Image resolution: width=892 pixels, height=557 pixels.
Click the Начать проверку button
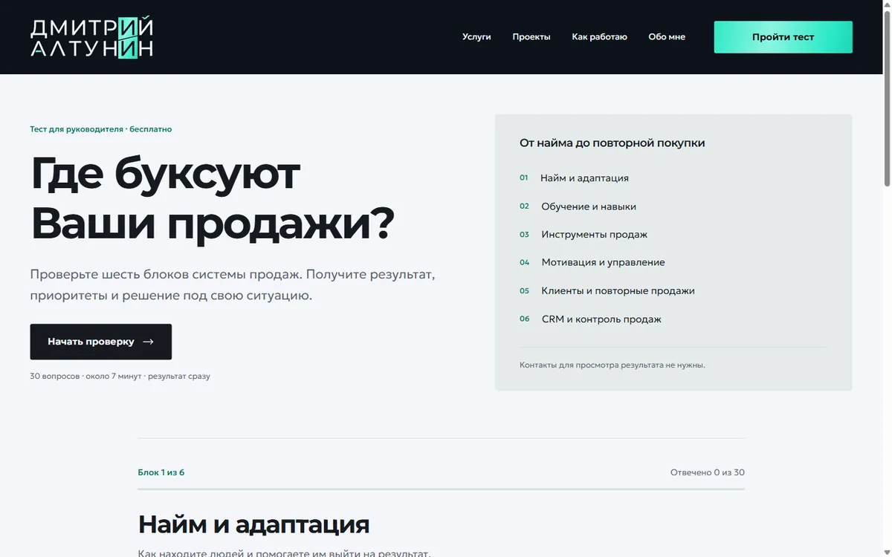click(x=101, y=342)
